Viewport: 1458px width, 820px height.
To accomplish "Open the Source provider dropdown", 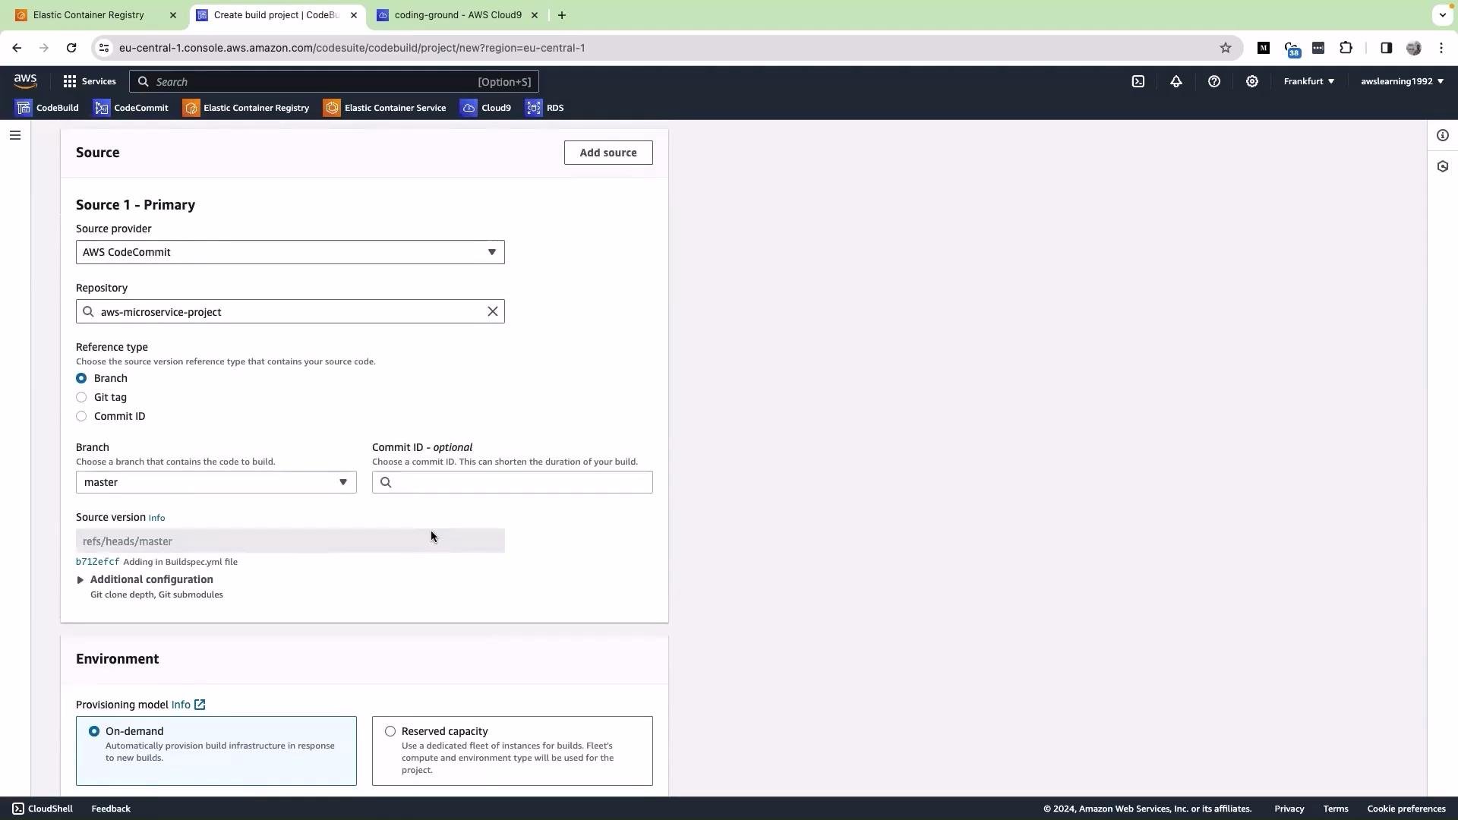I will click(290, 252).
